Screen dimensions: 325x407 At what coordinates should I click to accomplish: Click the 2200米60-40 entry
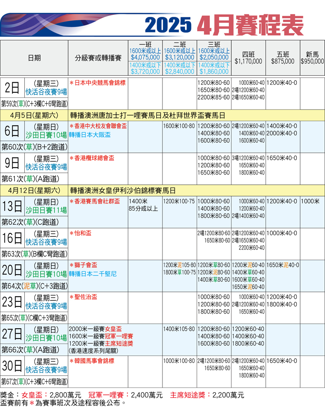click(x=251, y=248)
